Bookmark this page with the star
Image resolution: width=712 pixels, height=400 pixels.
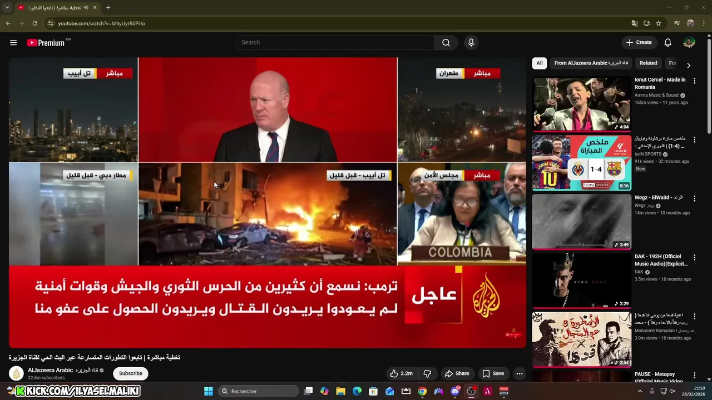click(659, 23)
